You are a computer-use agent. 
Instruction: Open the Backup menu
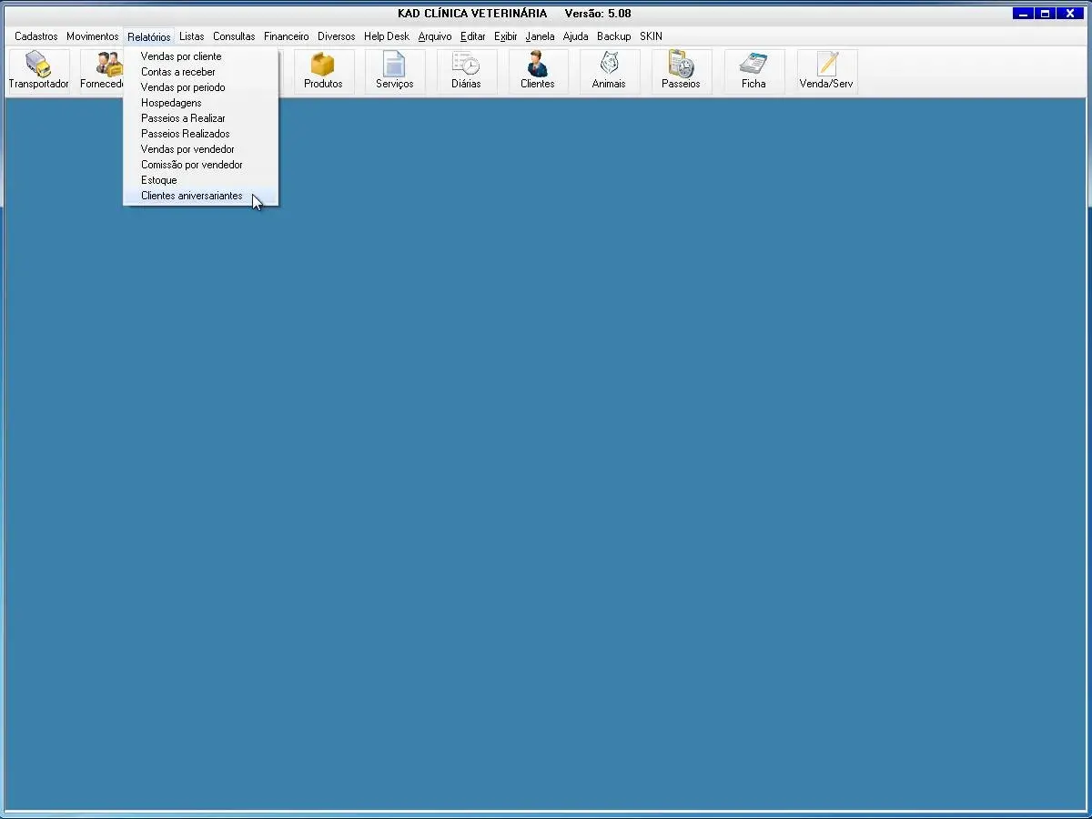click(614, 36)
